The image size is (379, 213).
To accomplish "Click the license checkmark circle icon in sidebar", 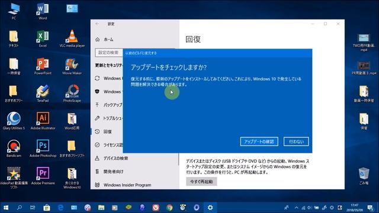I will coord(97,145).
